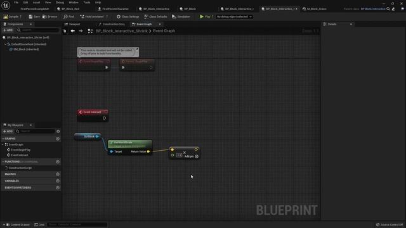Select SM_Block (Inherited) component
Image resolution: width=406 pixels, height=228 pixels.
coord(26,49)
